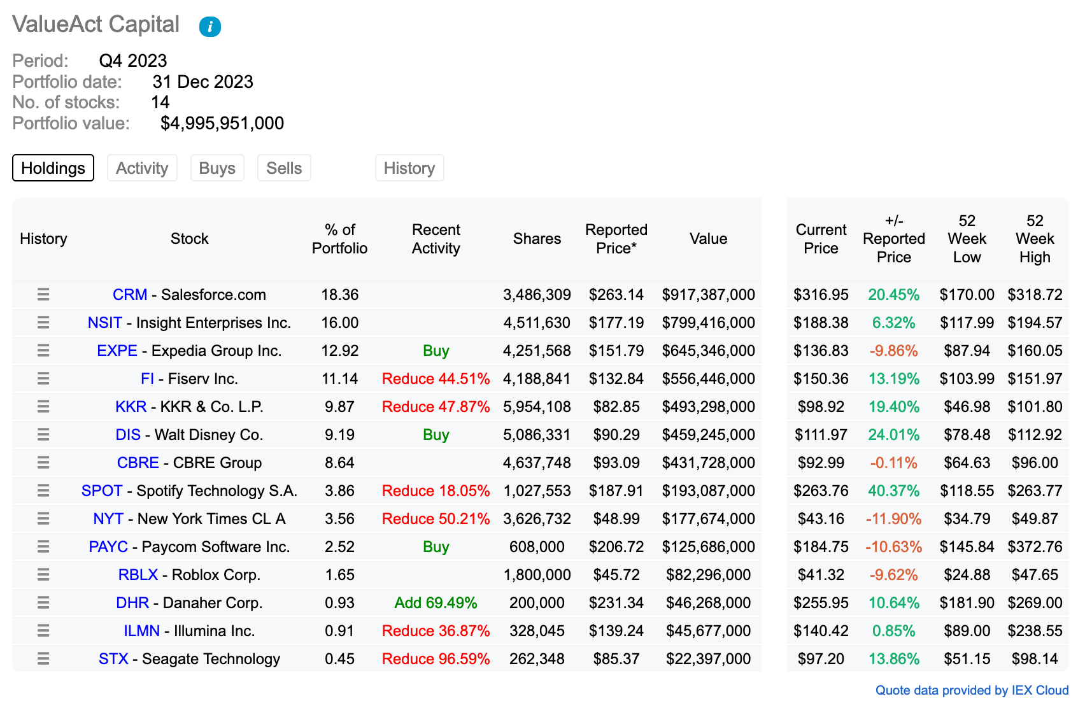
Task: Click the blue info icon beside ValueAct Capital
Action: 210,27
